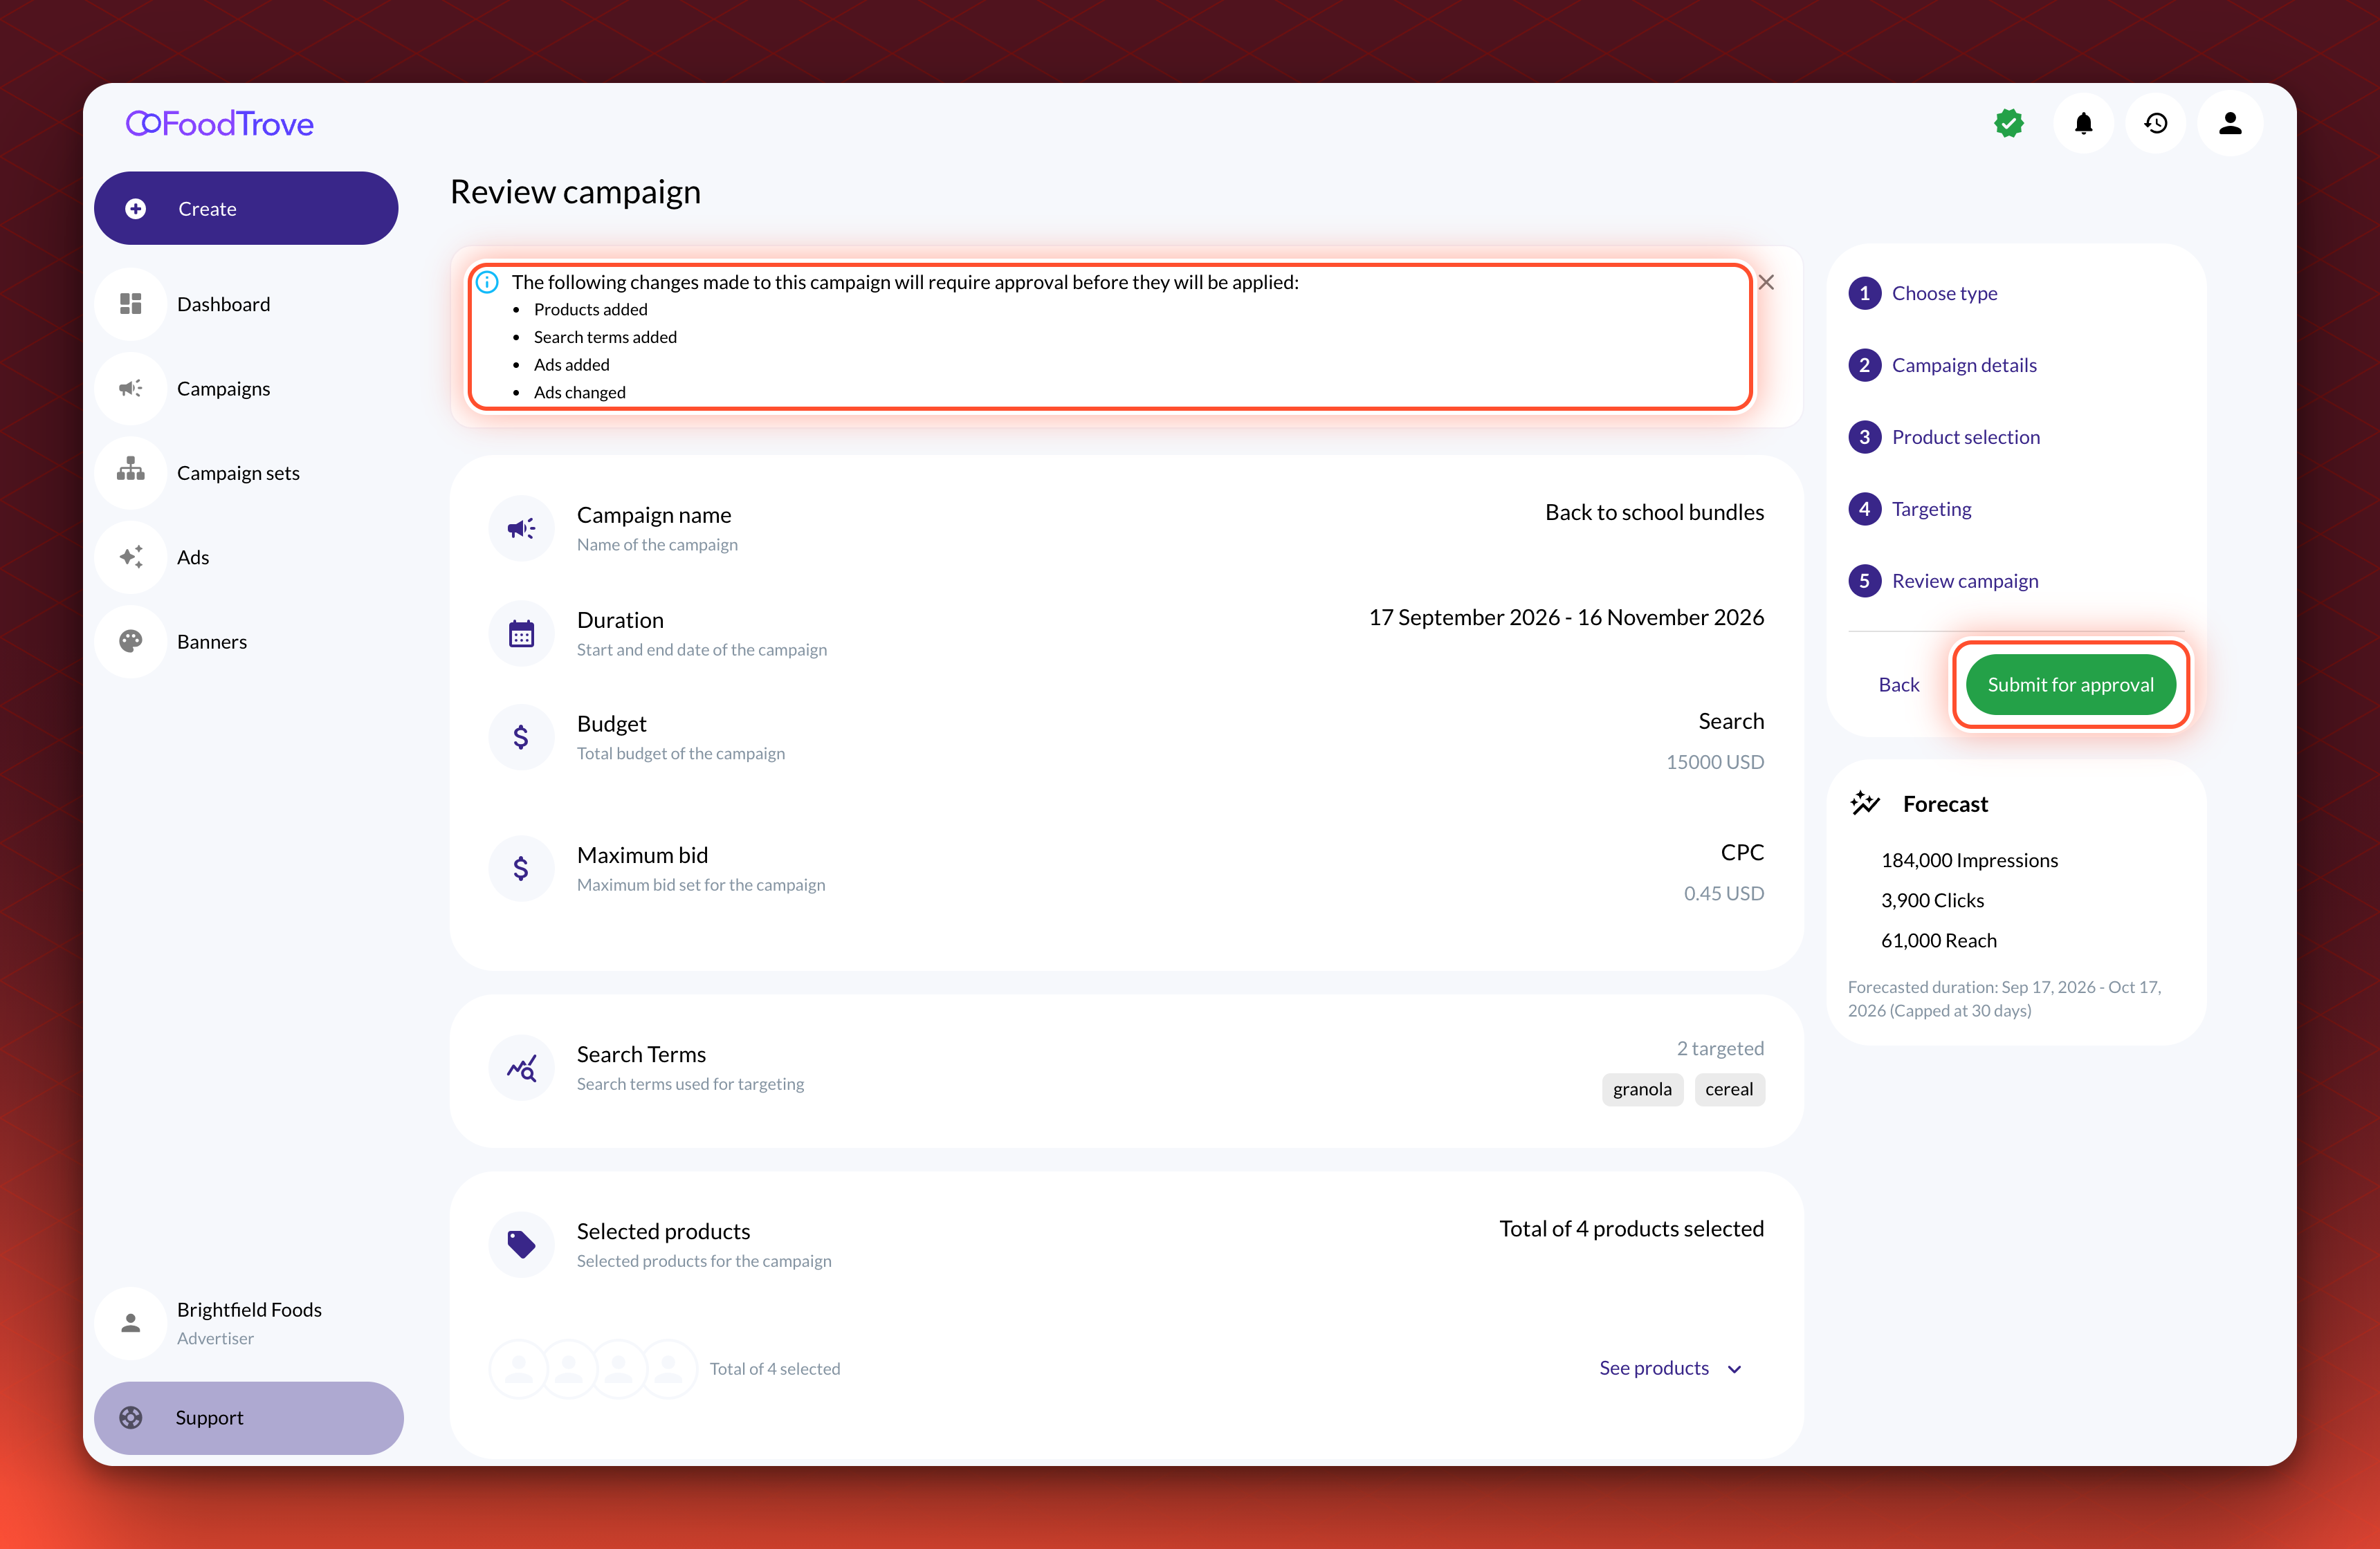The image size is (2380, 1549).
Task: Submit the campaign for approval
Action: coord(2071,685)
